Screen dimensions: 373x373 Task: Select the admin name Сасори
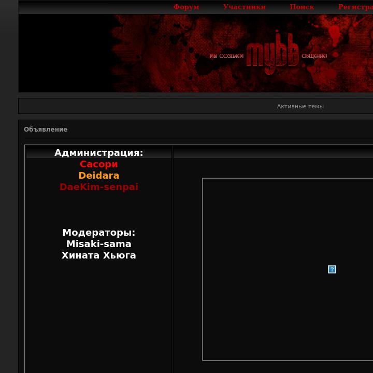[x=99, y=164]
